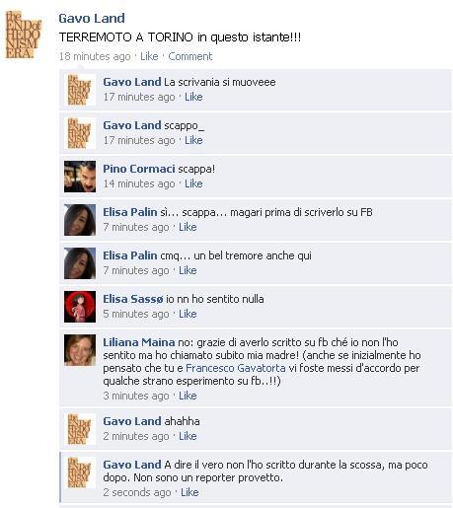The width and height of the screenshot is (453, 508).
Task: Like the 'ahahha' comment
Action: (x=188, y=436)
